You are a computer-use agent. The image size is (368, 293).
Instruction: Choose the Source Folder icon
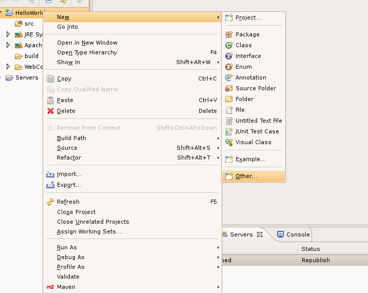229,88
